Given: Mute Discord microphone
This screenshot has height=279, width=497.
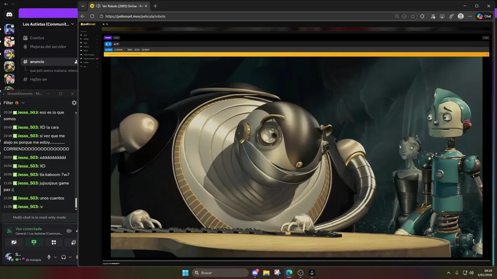Looking at the screenshot, I should click(x=49, y=257).
